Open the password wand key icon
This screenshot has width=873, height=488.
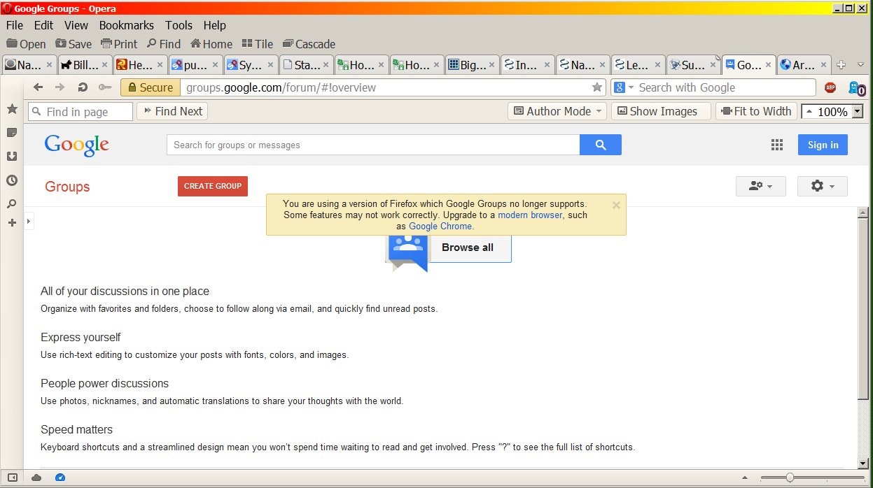click(105, 87)
